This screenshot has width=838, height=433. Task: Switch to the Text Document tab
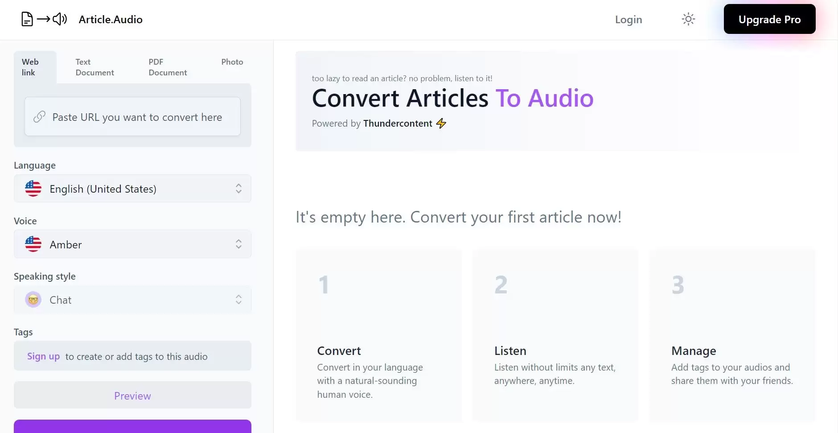tap(94, 67)
